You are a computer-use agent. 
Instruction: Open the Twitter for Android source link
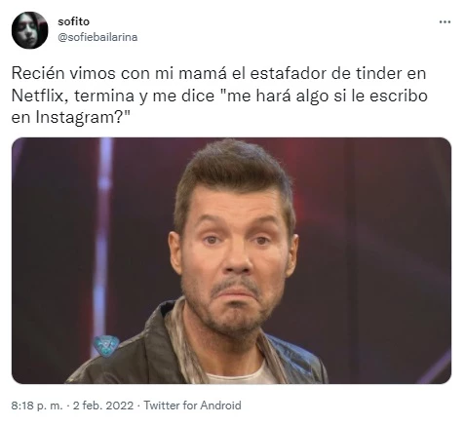coord(193,406)
